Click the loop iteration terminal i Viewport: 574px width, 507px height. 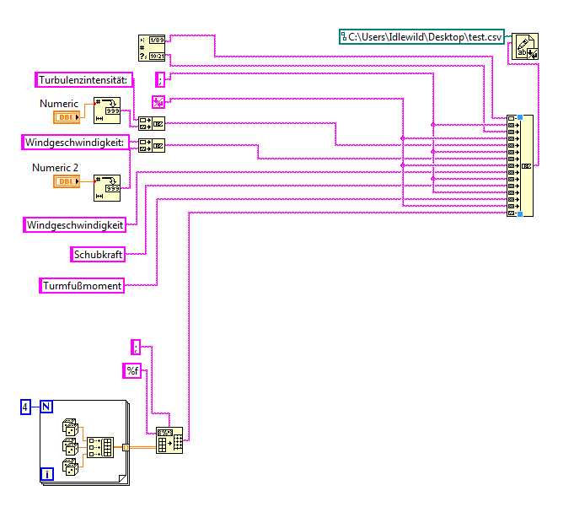click(x=47, y=474)
